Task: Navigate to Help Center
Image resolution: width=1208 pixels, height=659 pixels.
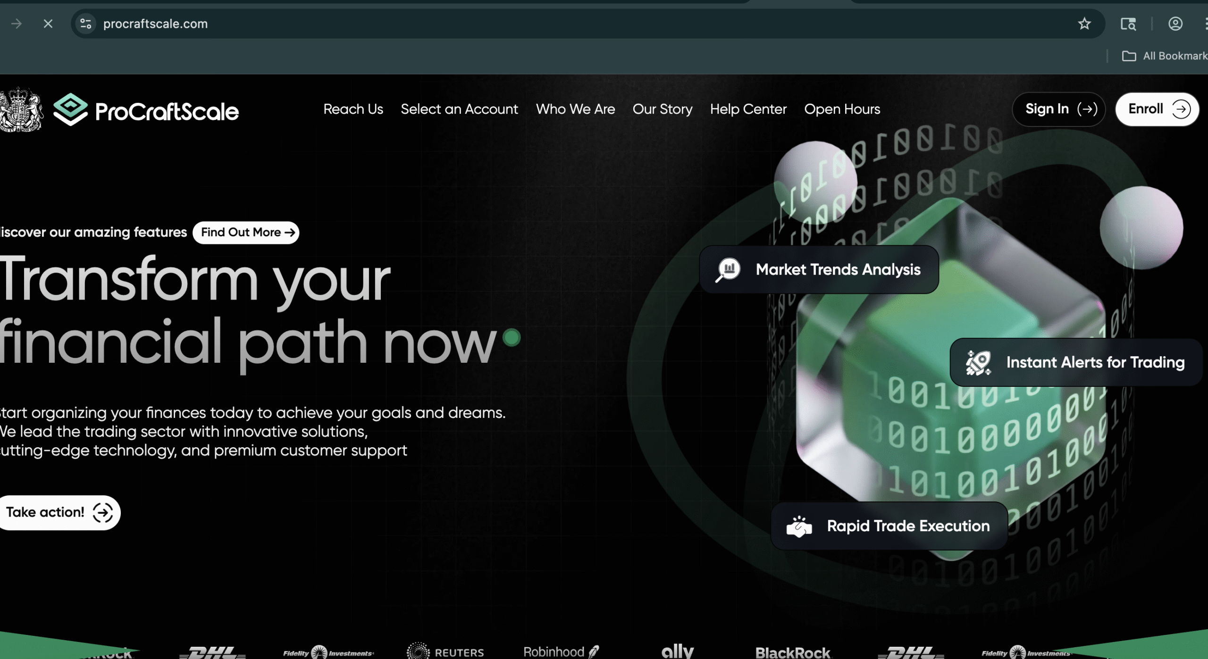Action: click(x=748, y=109)
